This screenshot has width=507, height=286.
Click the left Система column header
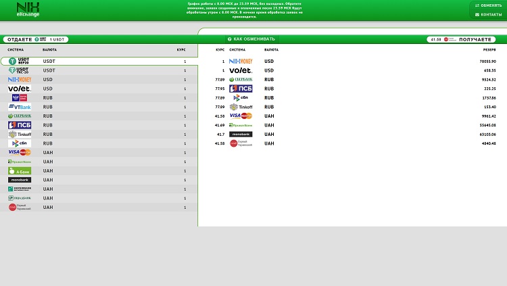coord(16,49)
